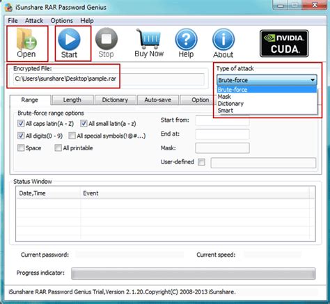Start the password recovery
Image resolution: width=330 pixels, height=304 pixels.
click(x=70, y=43)
